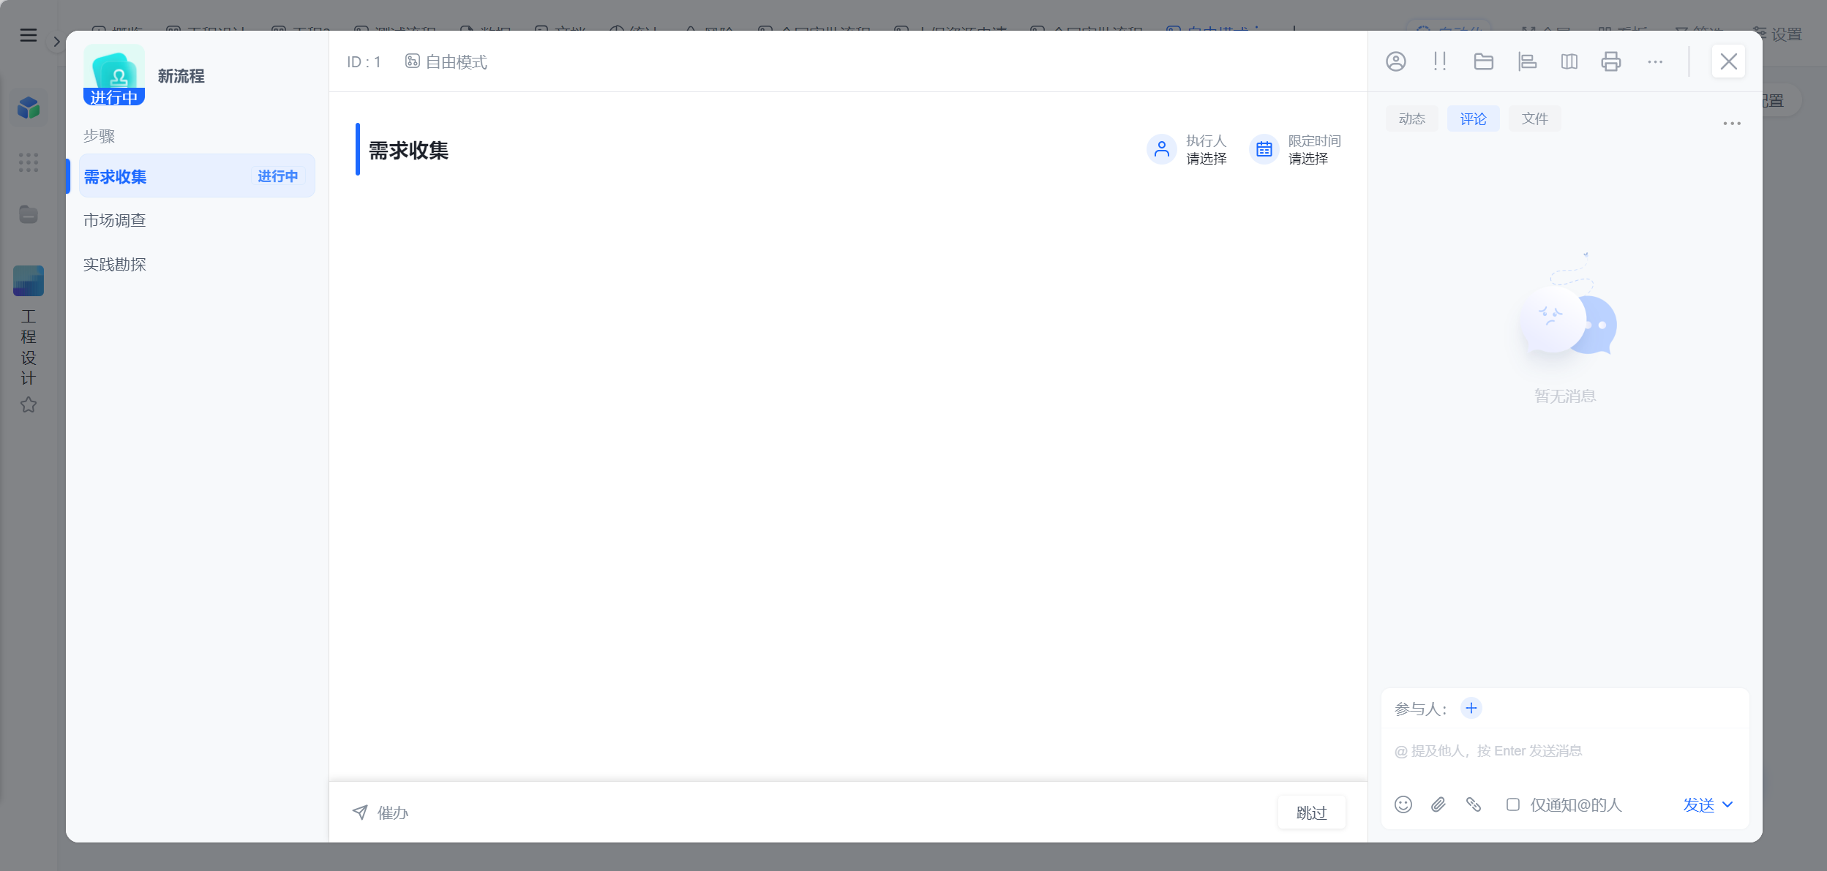Open the folder icon in dialog toolbar

[x=1483, y=62]
